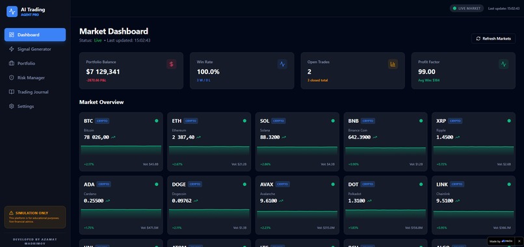524x247 pixels.
Task: Open the Trading Journal page
Action: point(35,92)
